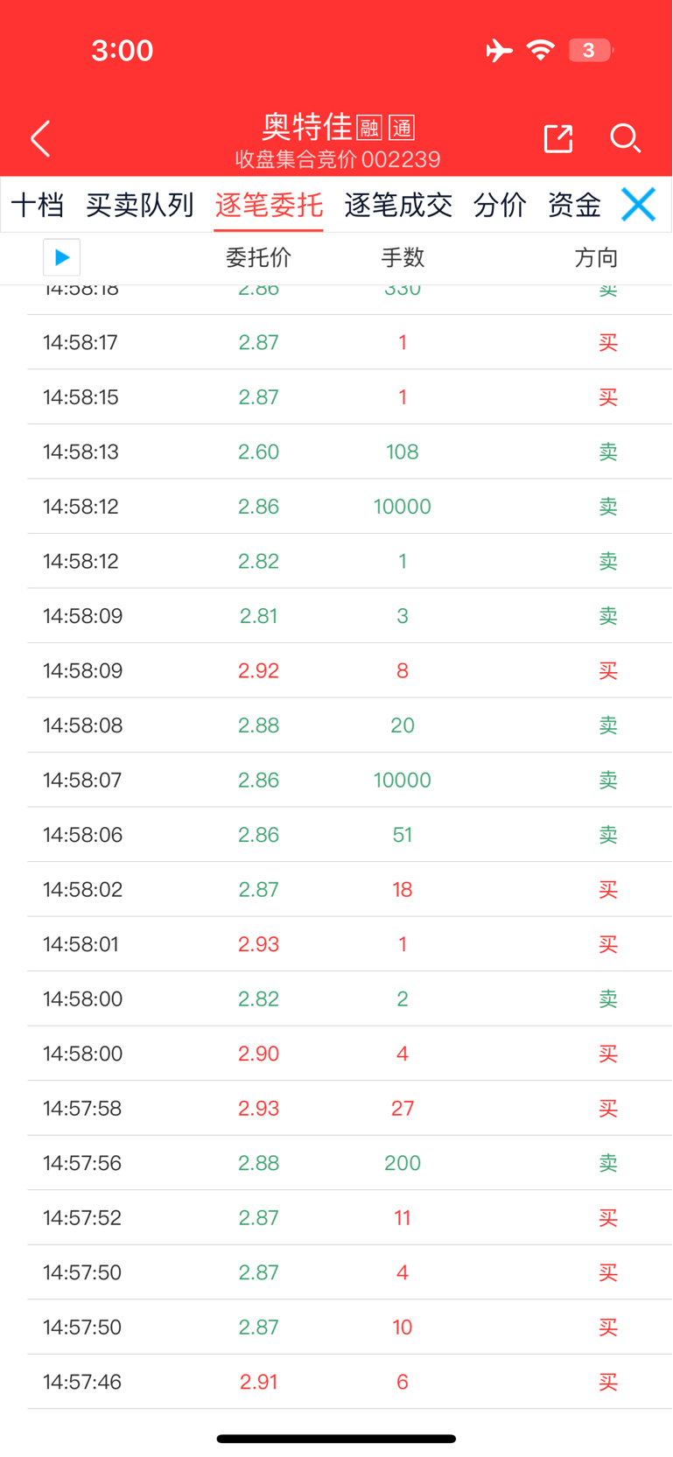This screenshot has width=673, height=1457.
Task: Tap the 融 margin-trading badge
Action: coord(369,129)
